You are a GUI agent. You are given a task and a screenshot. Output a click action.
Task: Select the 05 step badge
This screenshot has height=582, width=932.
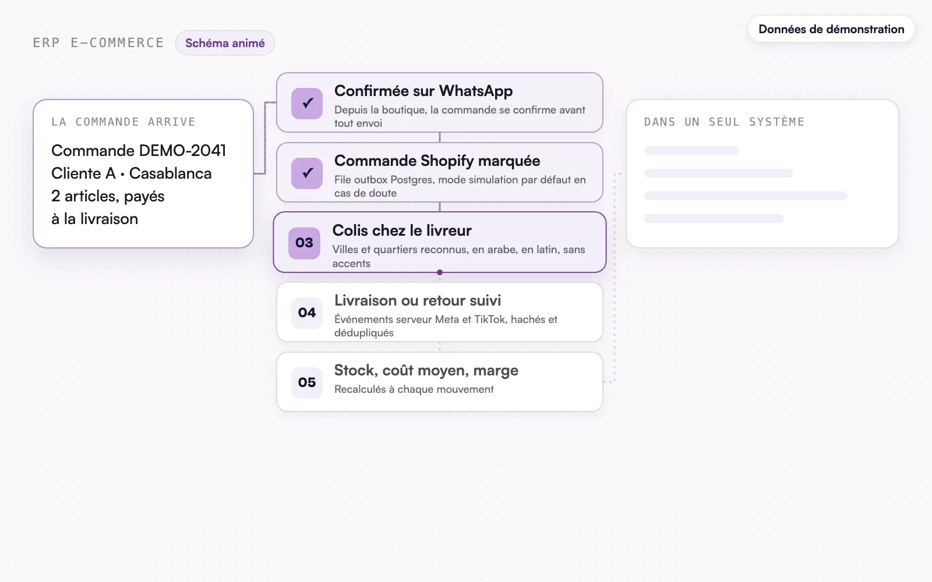coord(307,382)
